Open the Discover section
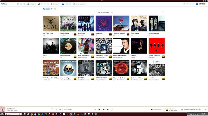The height and width of the screenshot is (116, 208). click(21, 4)
